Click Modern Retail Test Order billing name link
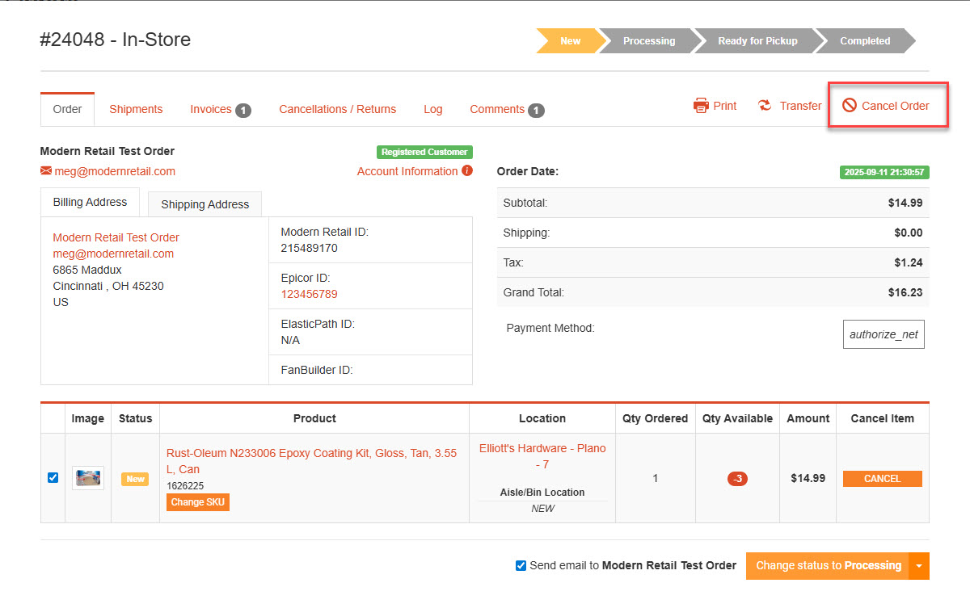The image size is (970, 604). coord(116,237)
